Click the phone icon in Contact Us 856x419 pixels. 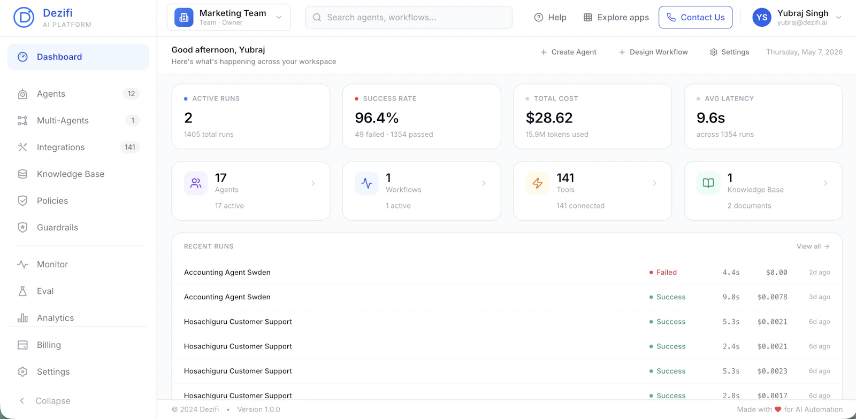[671, 18]
